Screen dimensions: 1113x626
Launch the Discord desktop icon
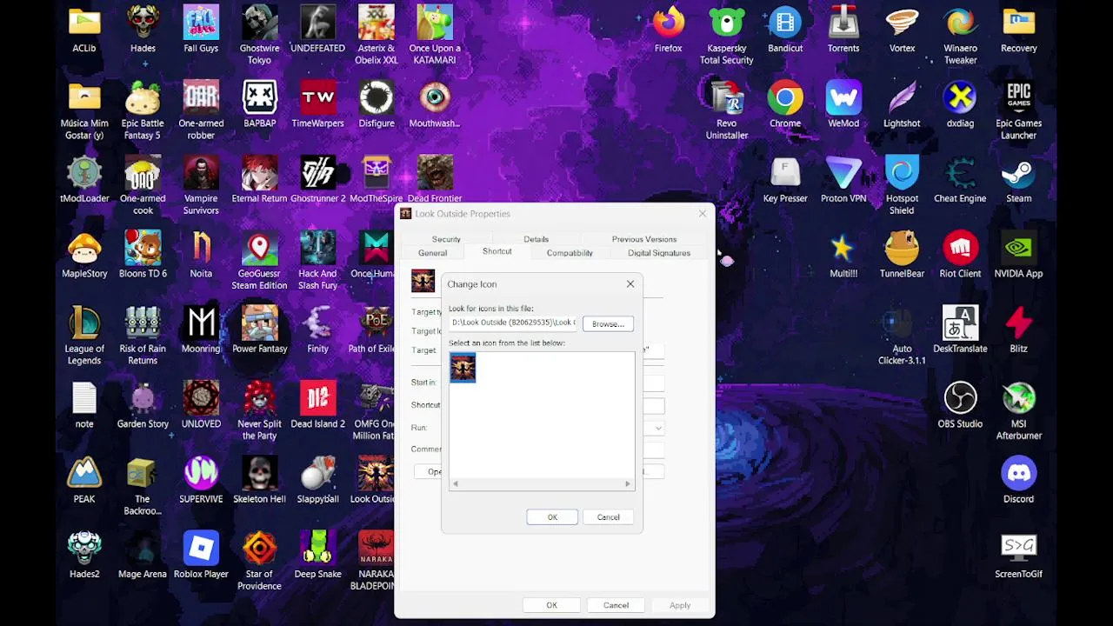tap(1018, 480)
